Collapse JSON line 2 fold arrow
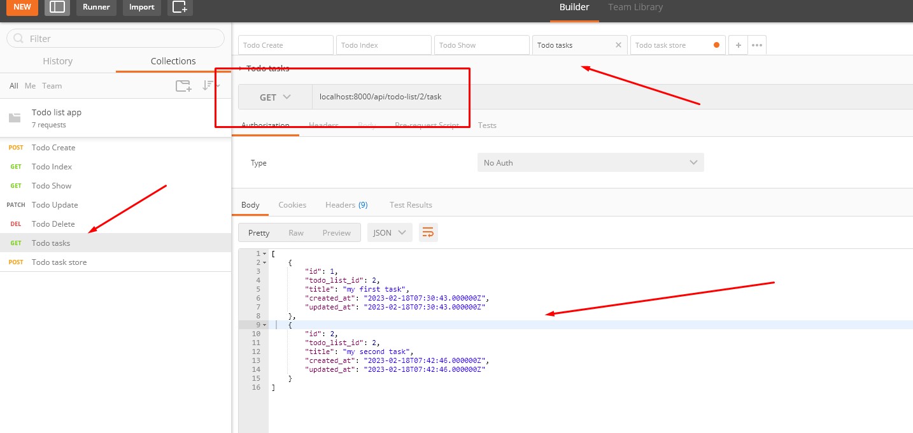 264,262
